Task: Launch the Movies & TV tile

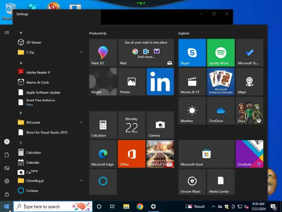Action: (x=192, y=82)
